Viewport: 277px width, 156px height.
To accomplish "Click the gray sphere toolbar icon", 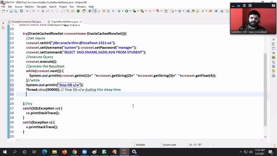I will 216,11.
